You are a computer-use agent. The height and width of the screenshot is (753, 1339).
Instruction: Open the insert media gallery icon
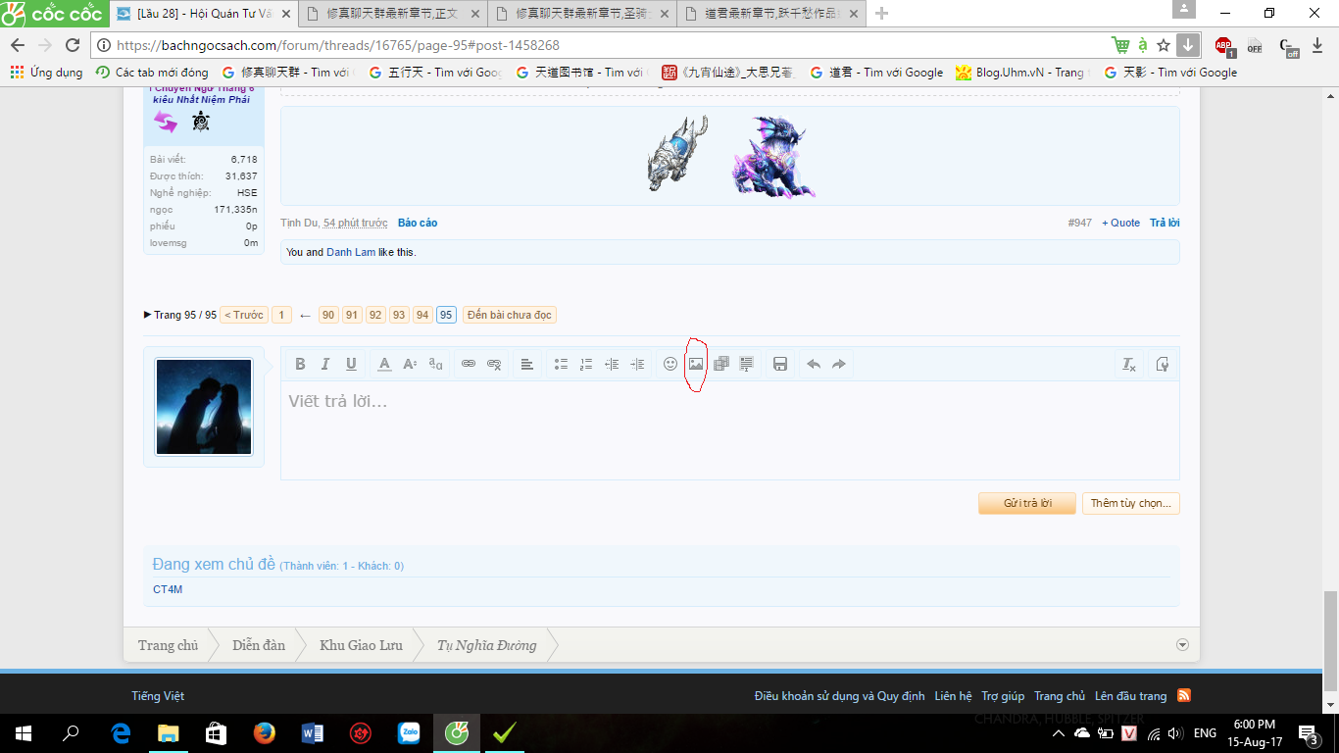[721, 364]
